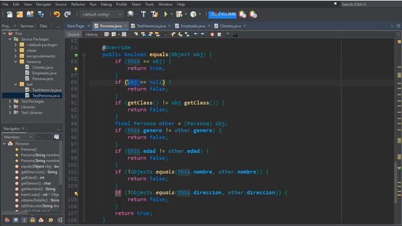Image resolution: width=402 pixels, height=226 pixels.
Task: Toggle Show Inherited Members in Navigator
Action: click(x=7, y=220)
